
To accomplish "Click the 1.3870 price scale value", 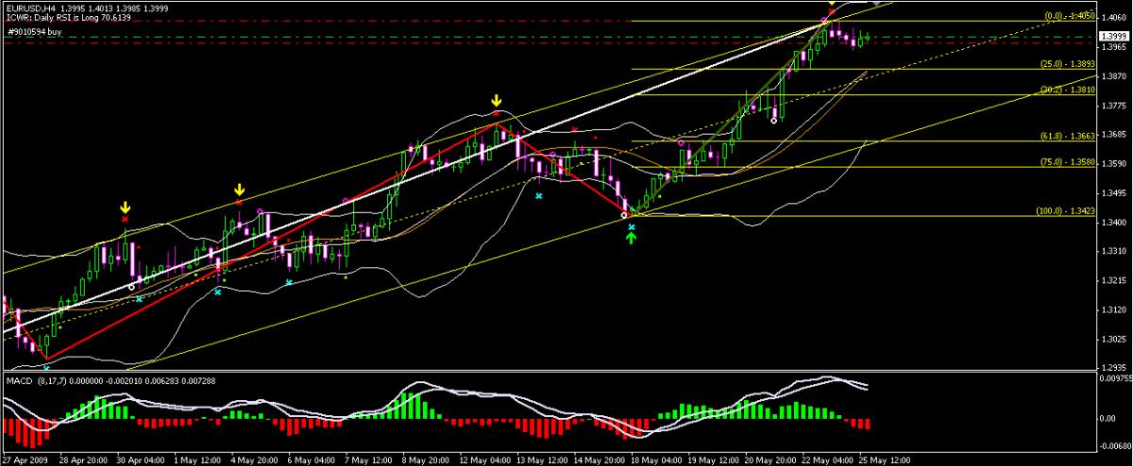I will click(1114, 75).
